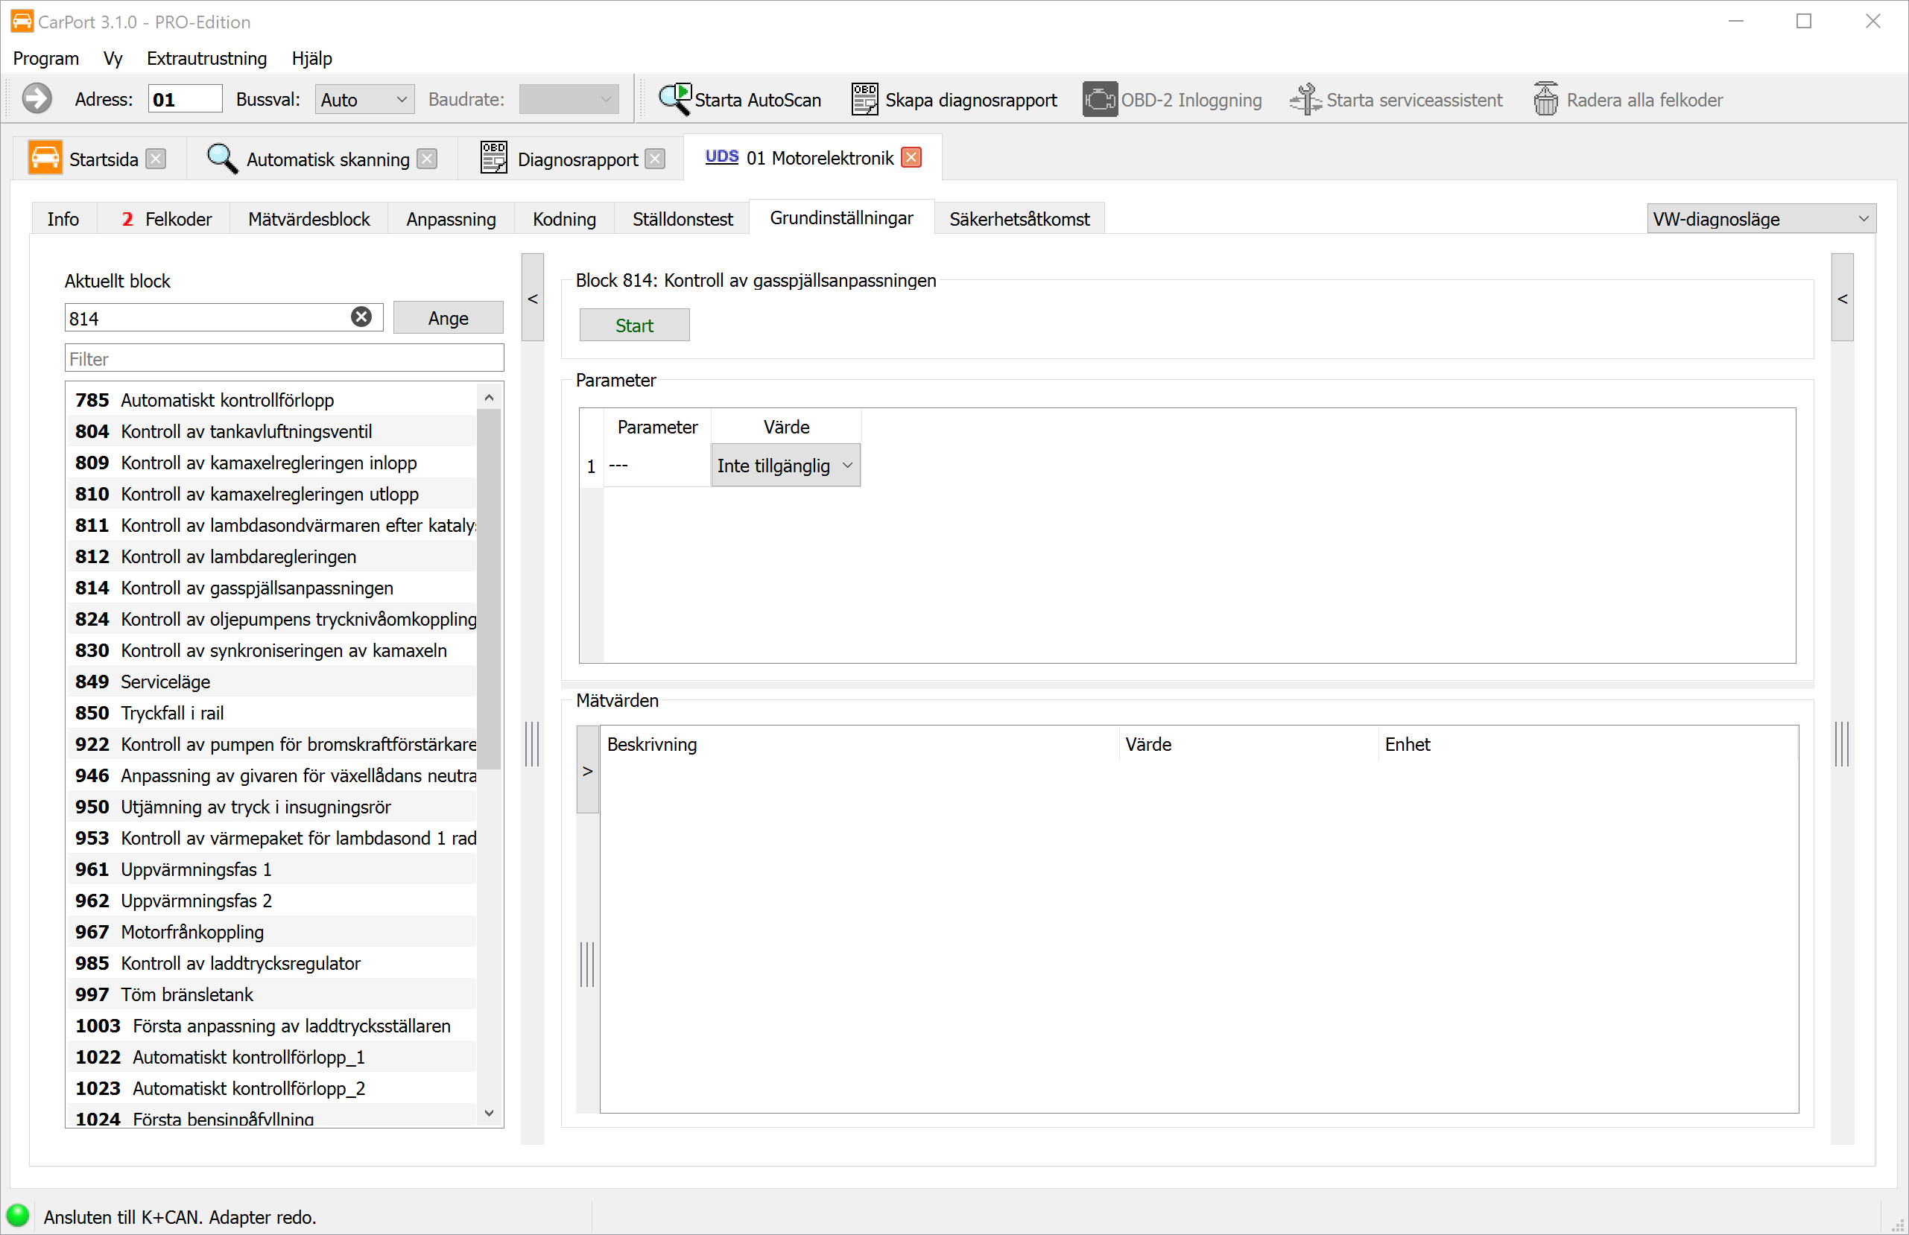Expand the Inte tillgänglig value dropdown

point(785,466)
